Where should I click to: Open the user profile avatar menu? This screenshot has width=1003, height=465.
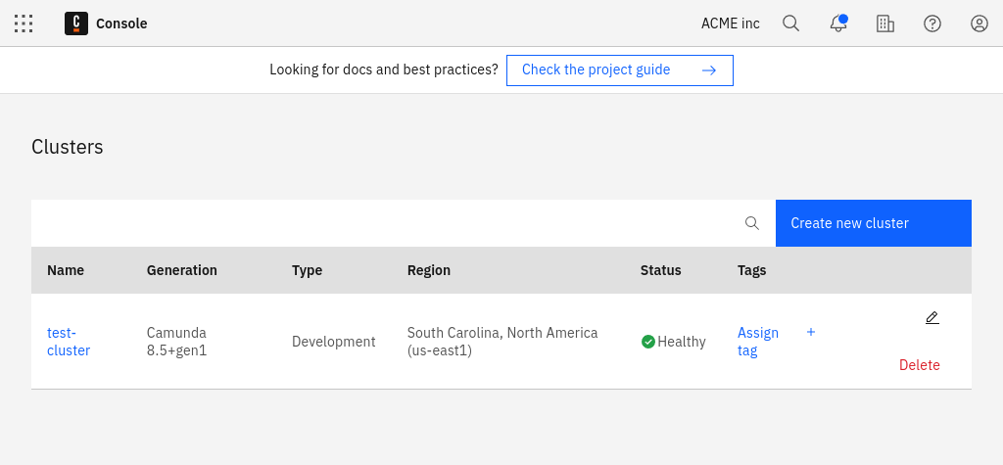pyautogui.click(x=979, y=23)
